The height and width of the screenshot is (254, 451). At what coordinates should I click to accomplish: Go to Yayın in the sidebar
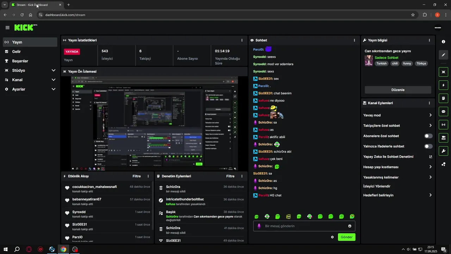click(x=30, y=42)
